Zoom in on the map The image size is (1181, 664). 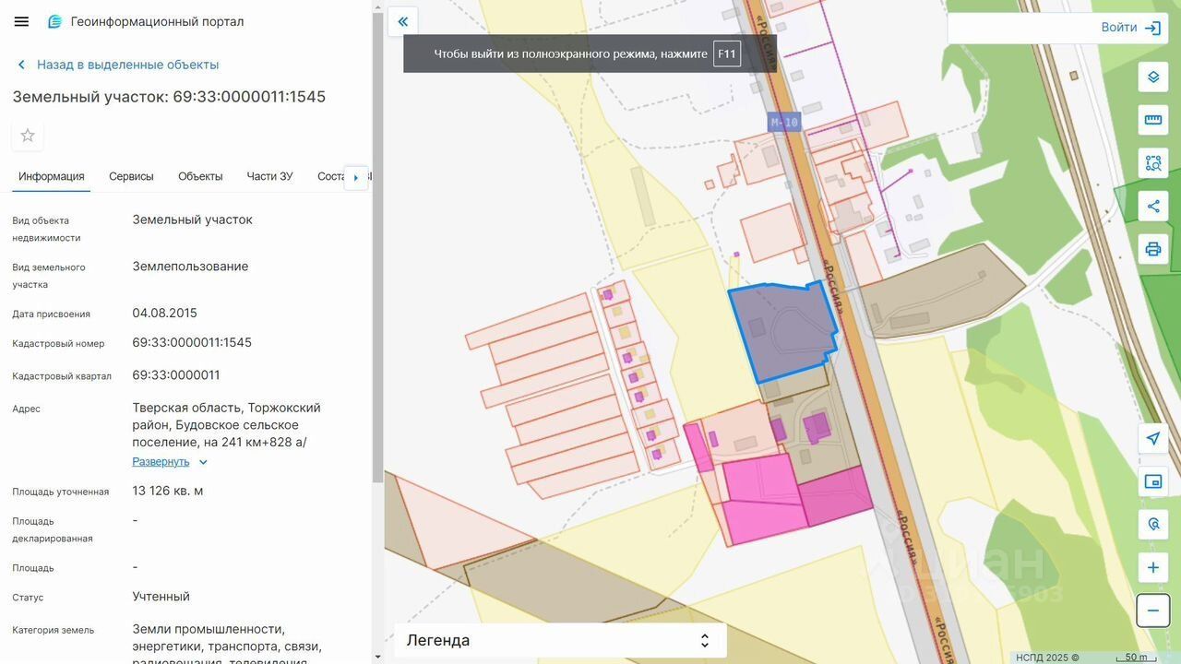[x=1153, y=567]
